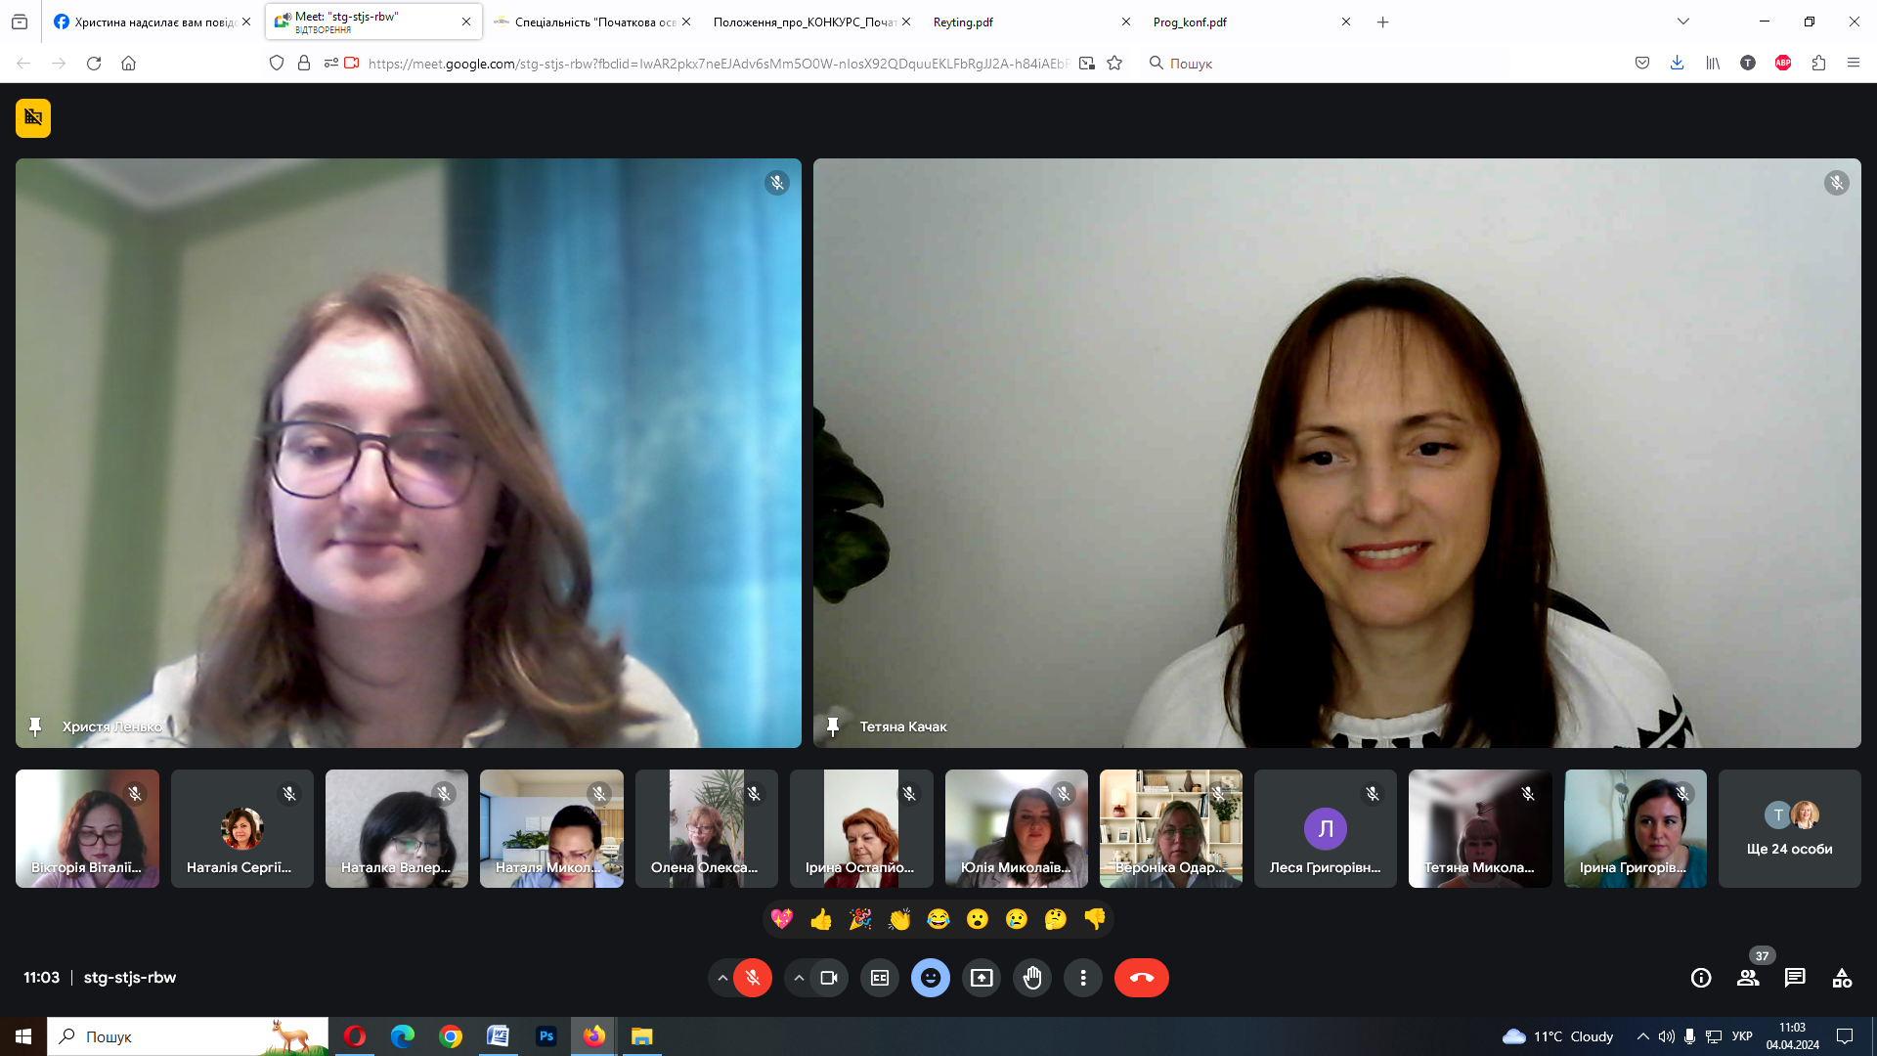Click Леся Григорівн... participant thumbnail
Image resolution: width=1877 pixels, height=1056 pixels.
pyautogui.click(x=1325, y=828)
